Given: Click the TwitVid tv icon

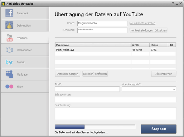Looking at the screenshot, I should [x=9, y=62].
